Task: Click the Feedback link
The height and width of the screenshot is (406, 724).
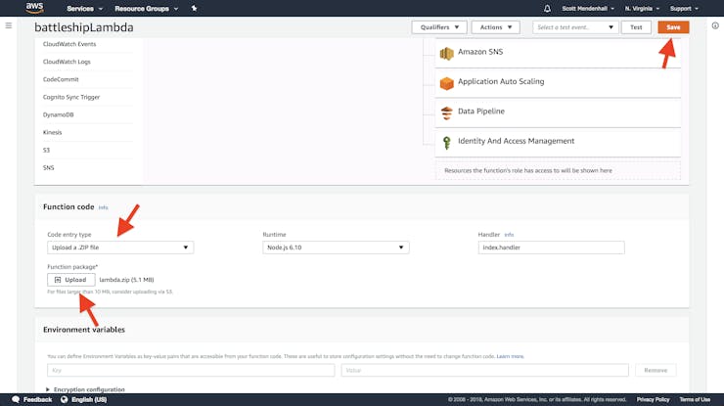Action: (x=37, y=399)
